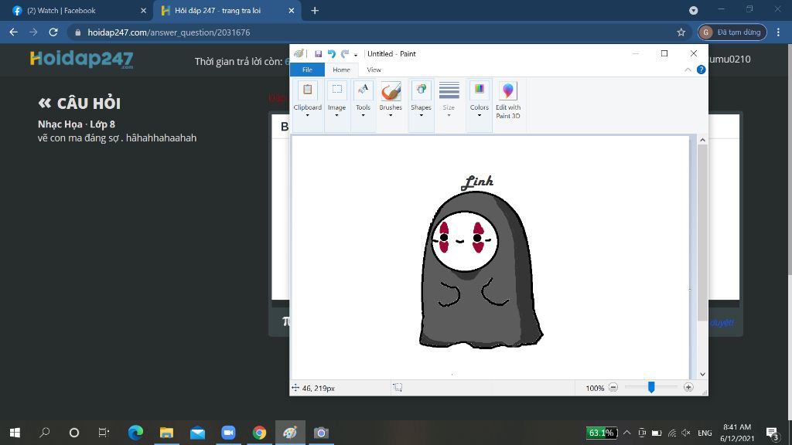This screenshot has width=792, height=445.
Task: Close the Facebook Watch tab
Action: pyautogui.click(x=143, y=11)
